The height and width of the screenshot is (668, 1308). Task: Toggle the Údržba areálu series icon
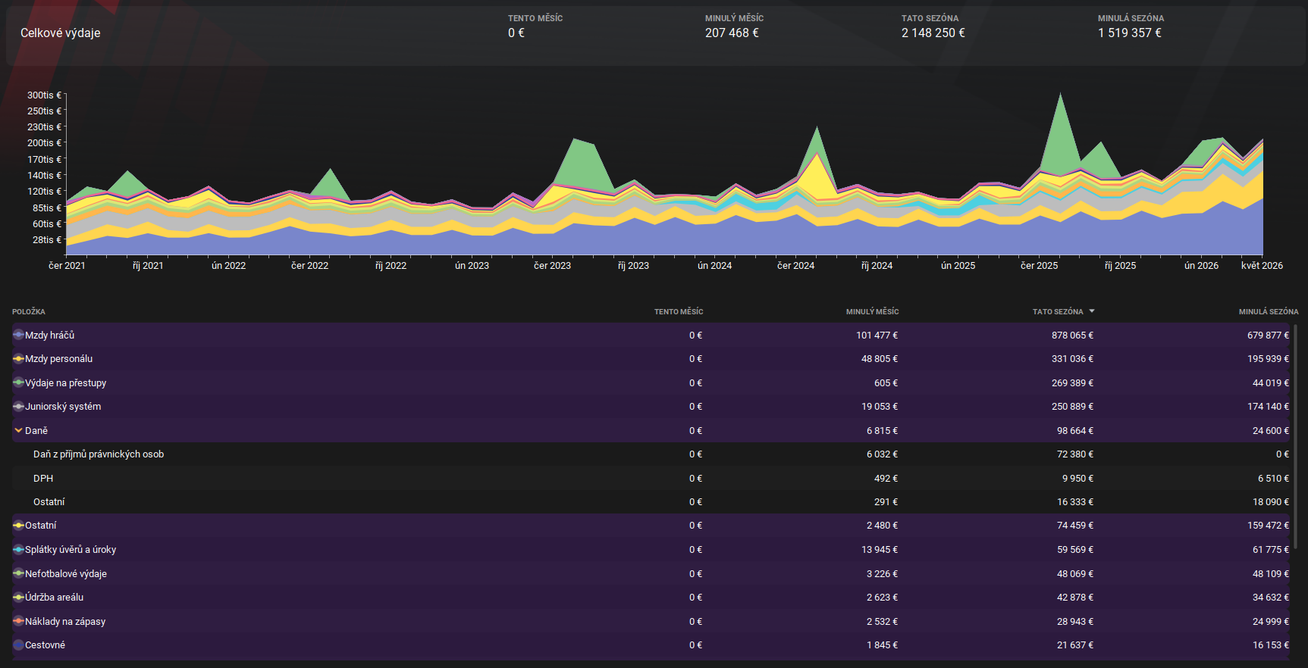coord(18,598)
